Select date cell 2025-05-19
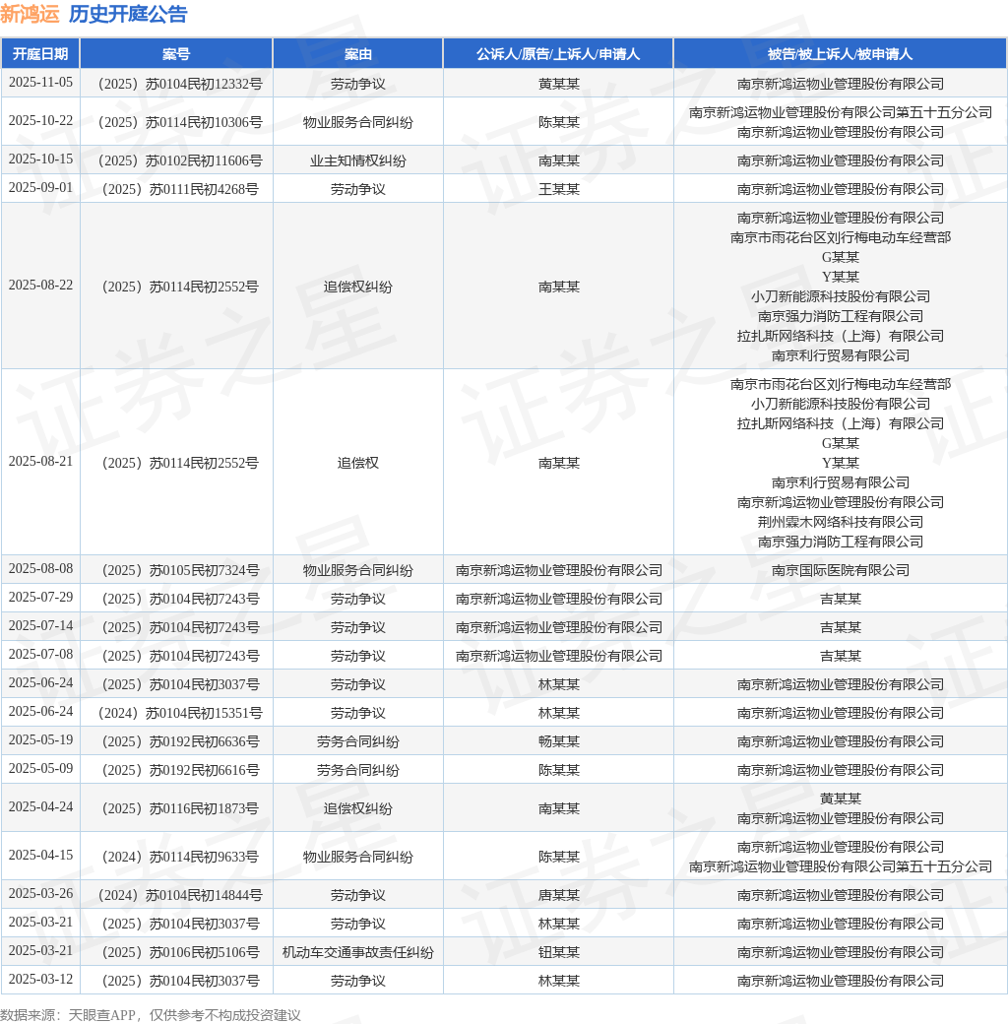This screenshot has height=1024, width=1008. pos(40,740)
